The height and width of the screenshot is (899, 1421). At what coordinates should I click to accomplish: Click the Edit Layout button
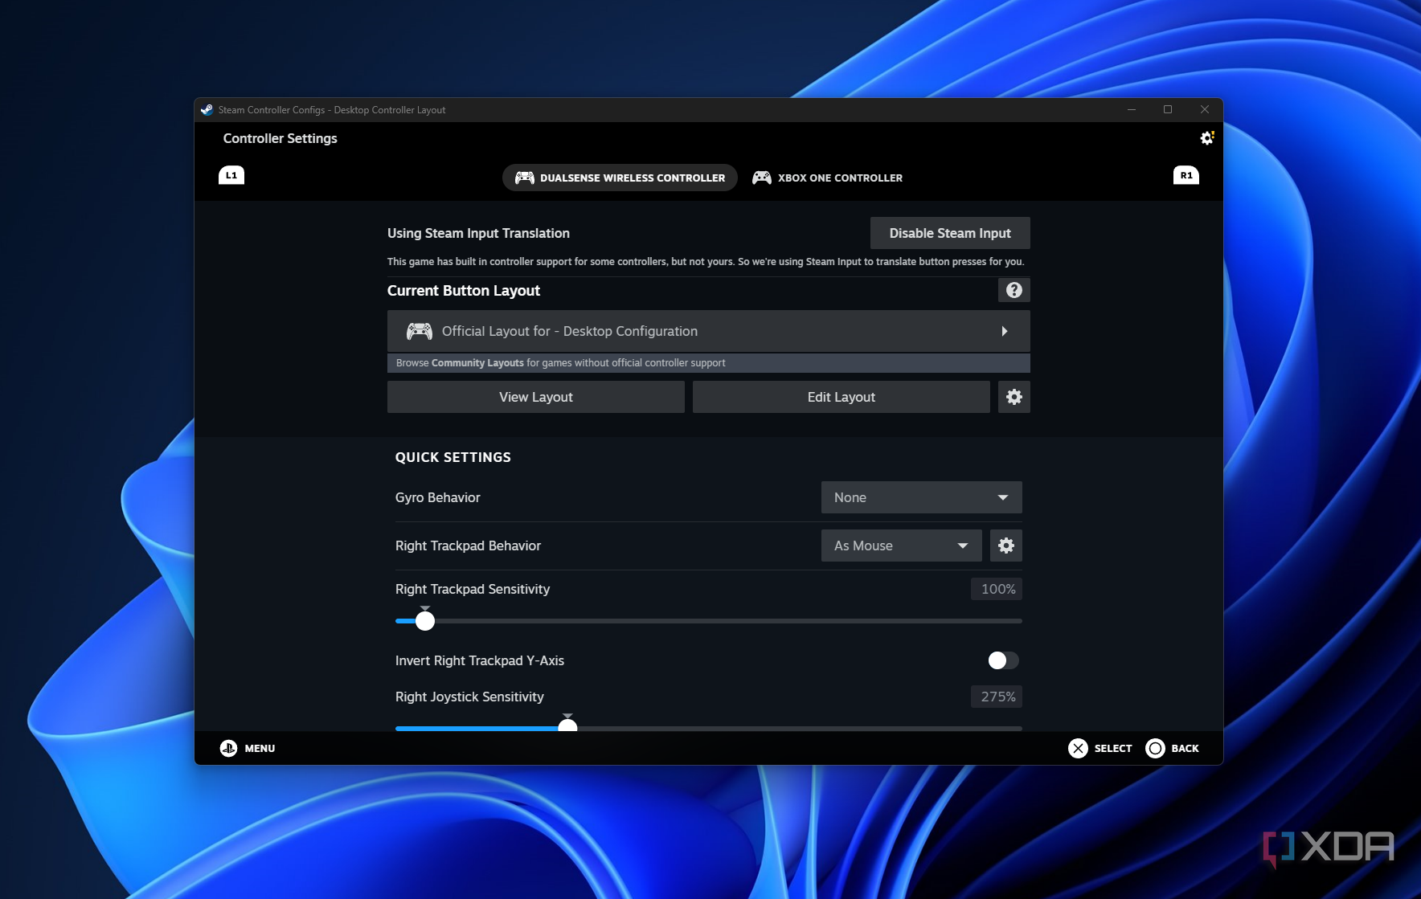[x=842, y=397]
